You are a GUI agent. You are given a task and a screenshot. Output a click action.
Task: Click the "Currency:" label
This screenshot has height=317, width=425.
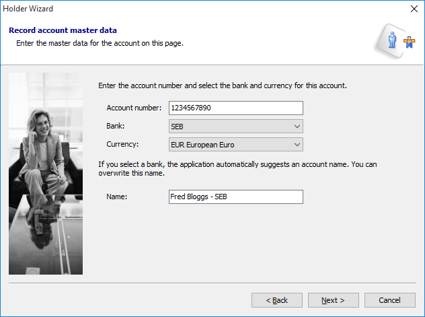pyautogui.click(x=122, y=144)
